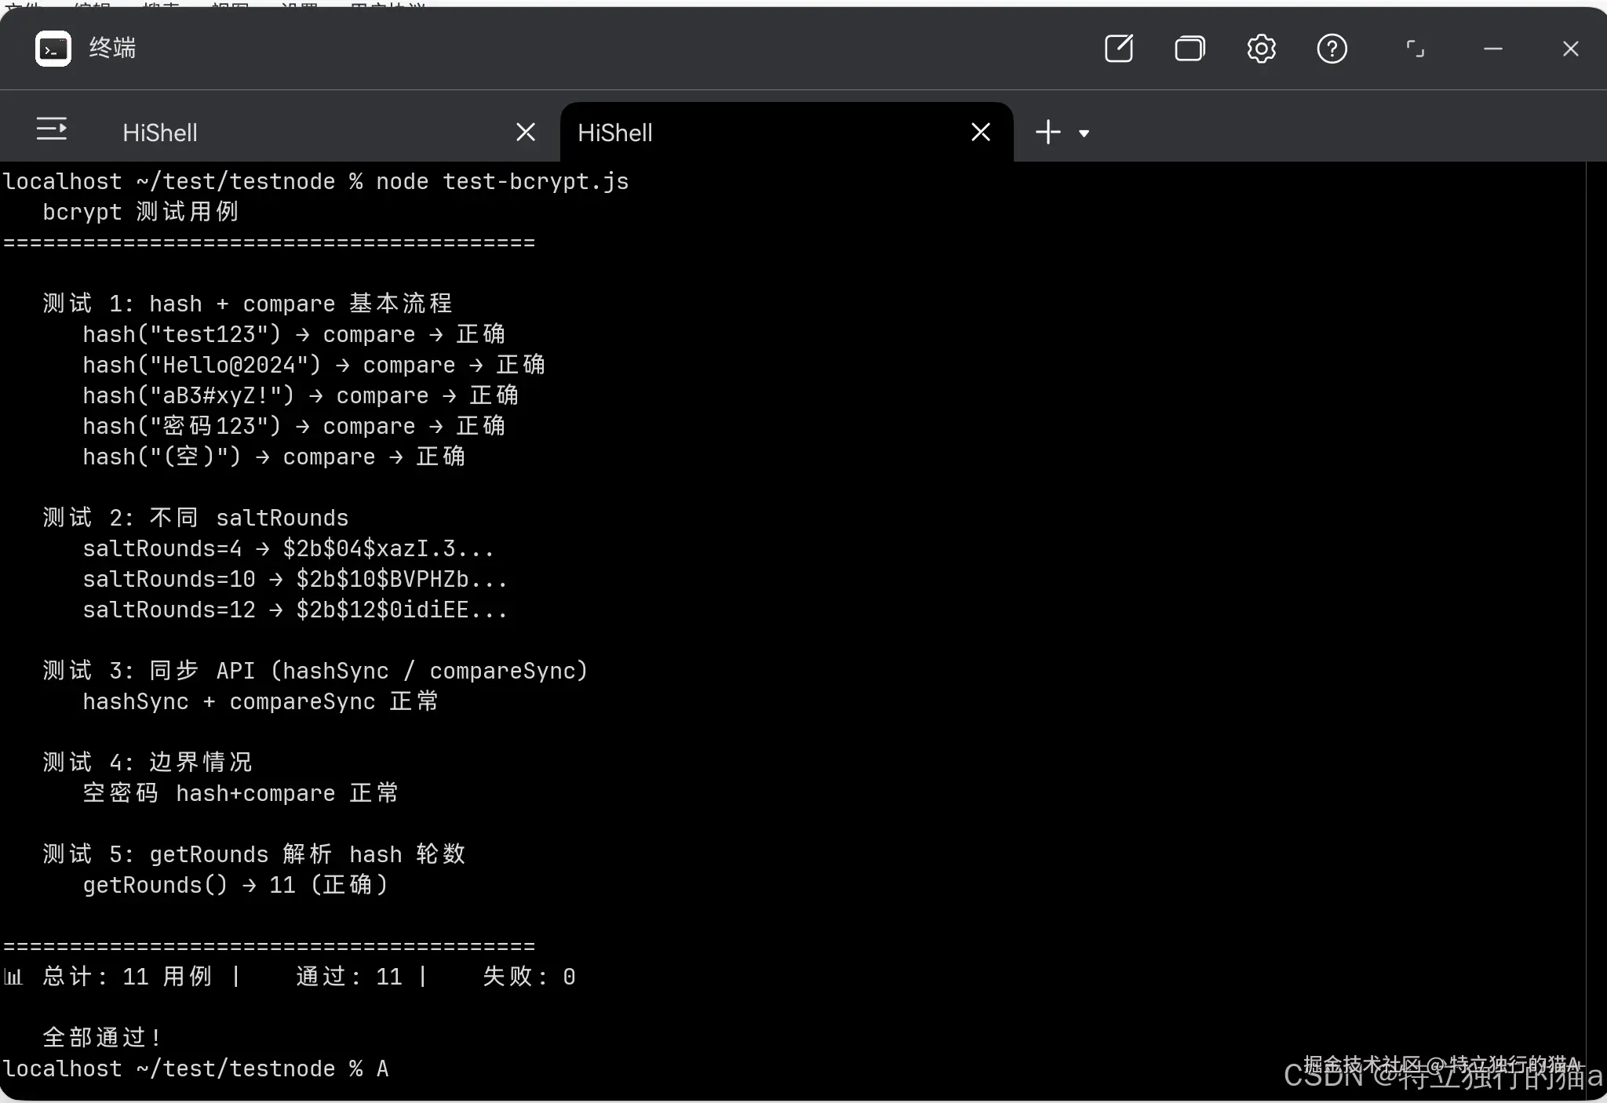Click the bottom prompt input line

[196, 1068]
